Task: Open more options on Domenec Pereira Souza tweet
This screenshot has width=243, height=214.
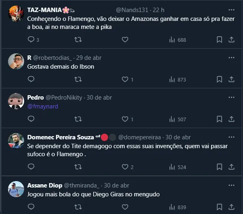Action: (x=231, y=137)
